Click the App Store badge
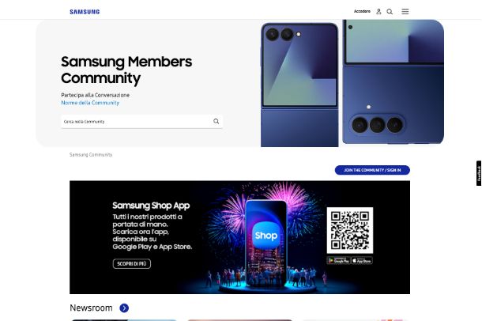 pyautogui.click(x=362, y=260)
